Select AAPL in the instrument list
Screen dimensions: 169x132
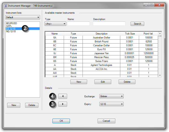(23, 26)
